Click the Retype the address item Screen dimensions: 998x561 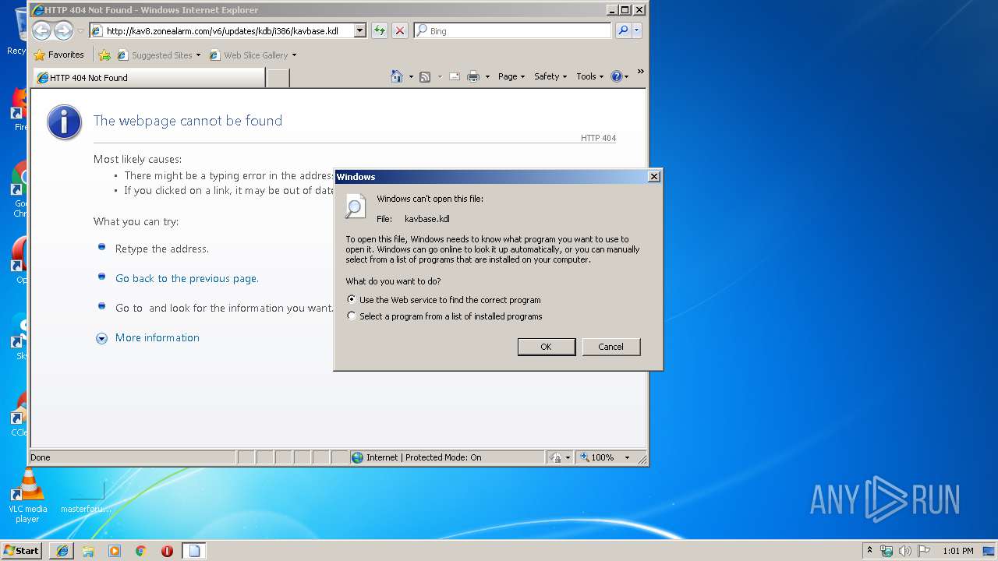point(162,249)
